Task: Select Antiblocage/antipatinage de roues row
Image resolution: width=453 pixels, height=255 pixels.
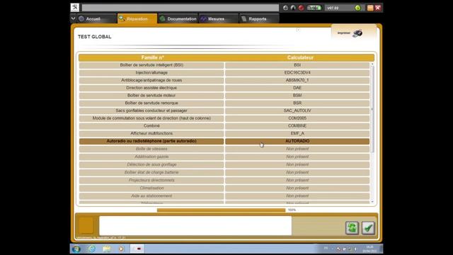Action: (x=151, y=80)
